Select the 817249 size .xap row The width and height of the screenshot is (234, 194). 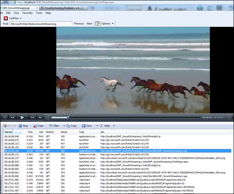tap(117, 176)
